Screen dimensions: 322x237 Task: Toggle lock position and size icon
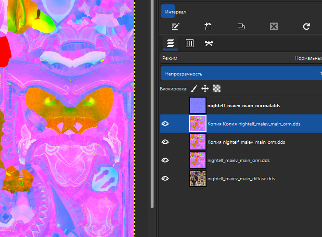(205, 88)
